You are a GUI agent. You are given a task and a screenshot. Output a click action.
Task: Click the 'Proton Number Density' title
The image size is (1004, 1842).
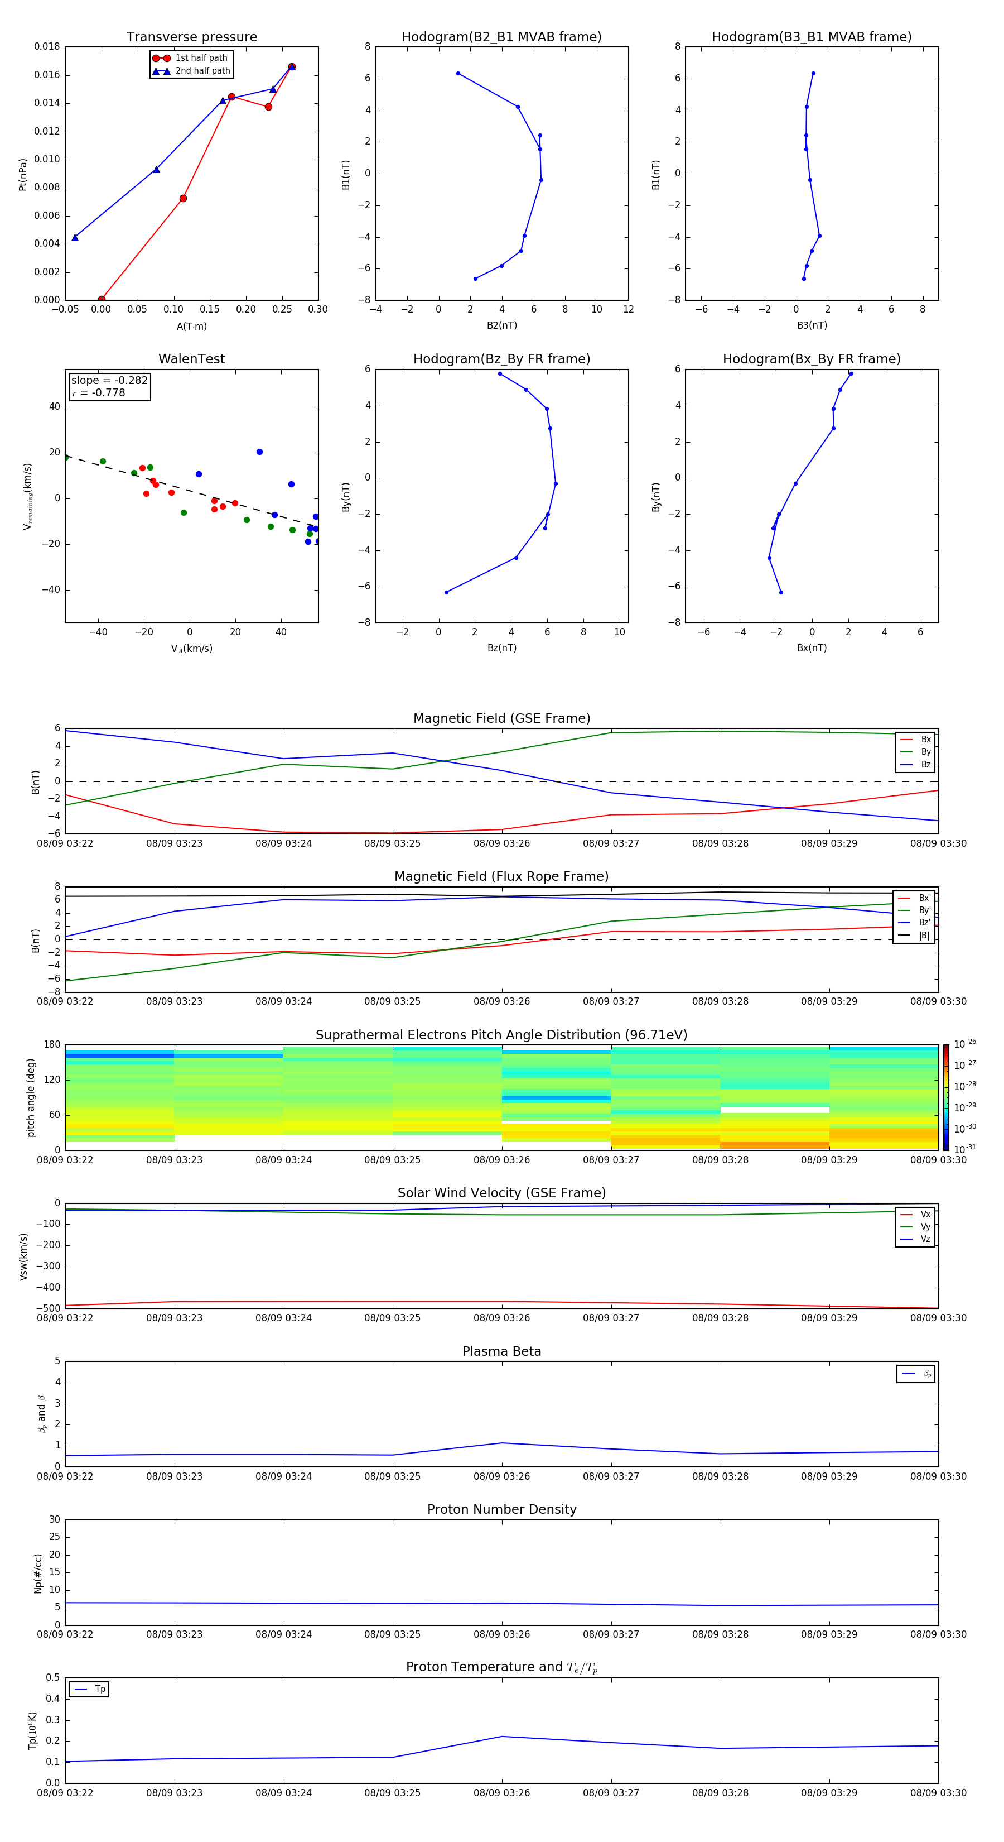[x=501, y=1509]
